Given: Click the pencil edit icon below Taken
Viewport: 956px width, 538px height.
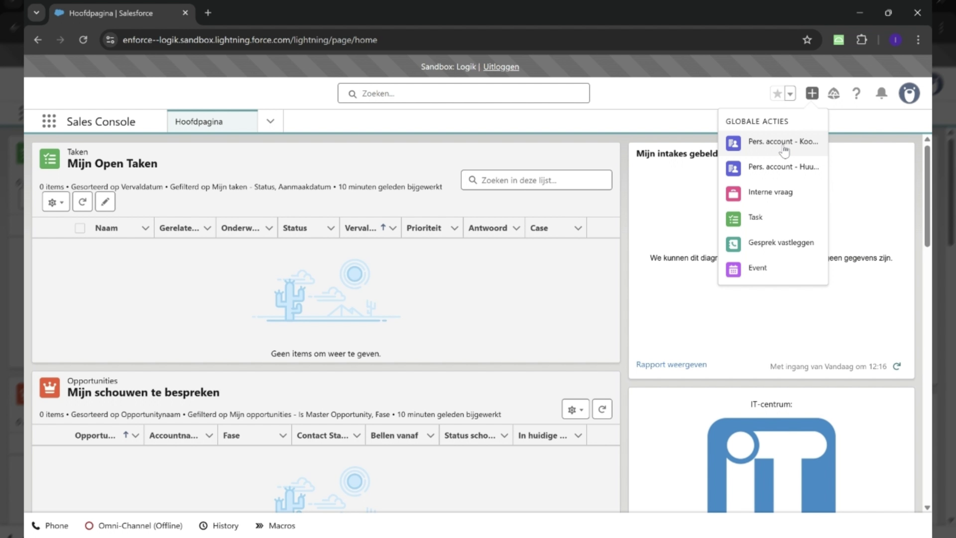Looking at the screenshot, I should [105, 202].
